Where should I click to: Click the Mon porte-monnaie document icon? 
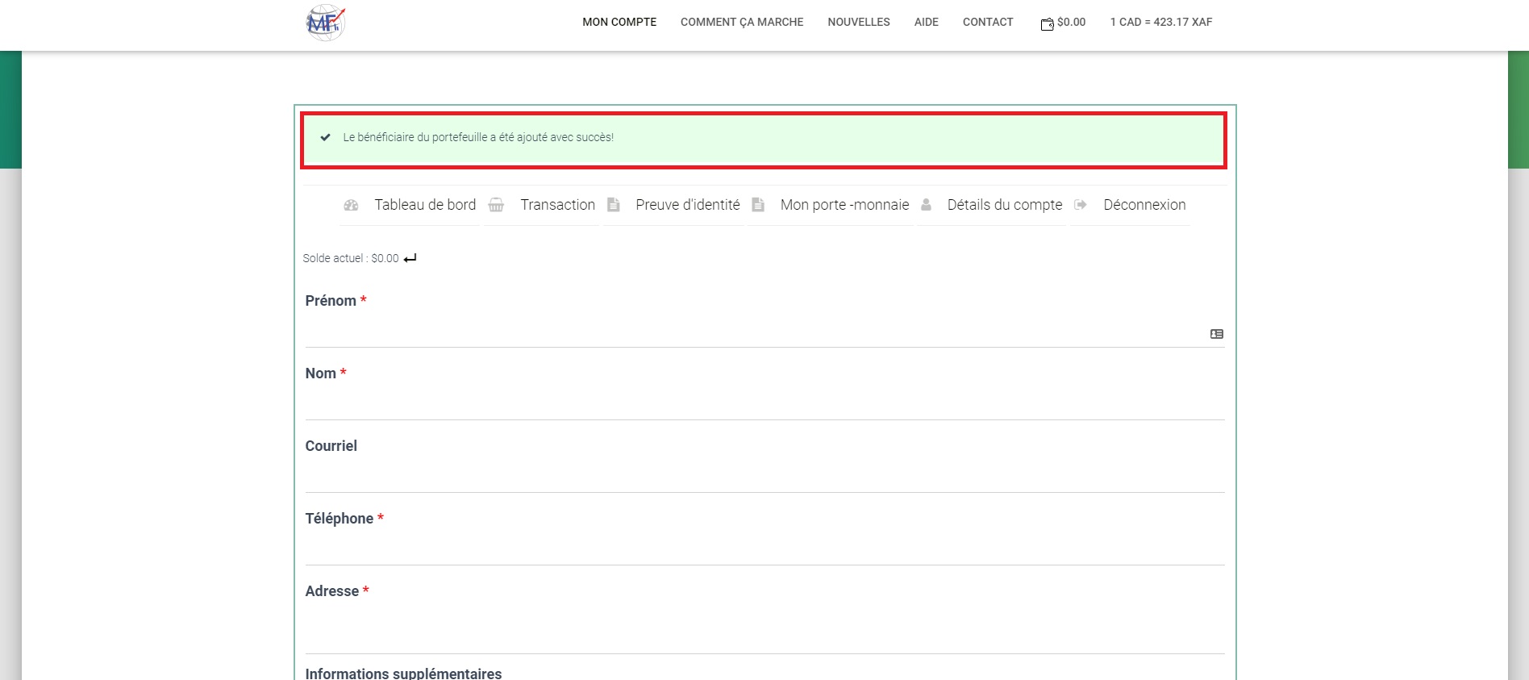[x=758, y=205]
